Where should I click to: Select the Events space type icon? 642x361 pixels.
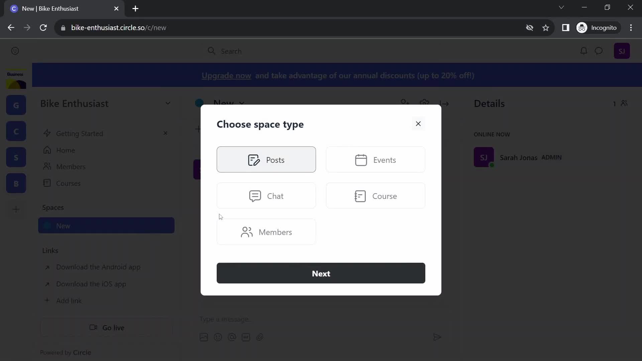tap(361, 160)
